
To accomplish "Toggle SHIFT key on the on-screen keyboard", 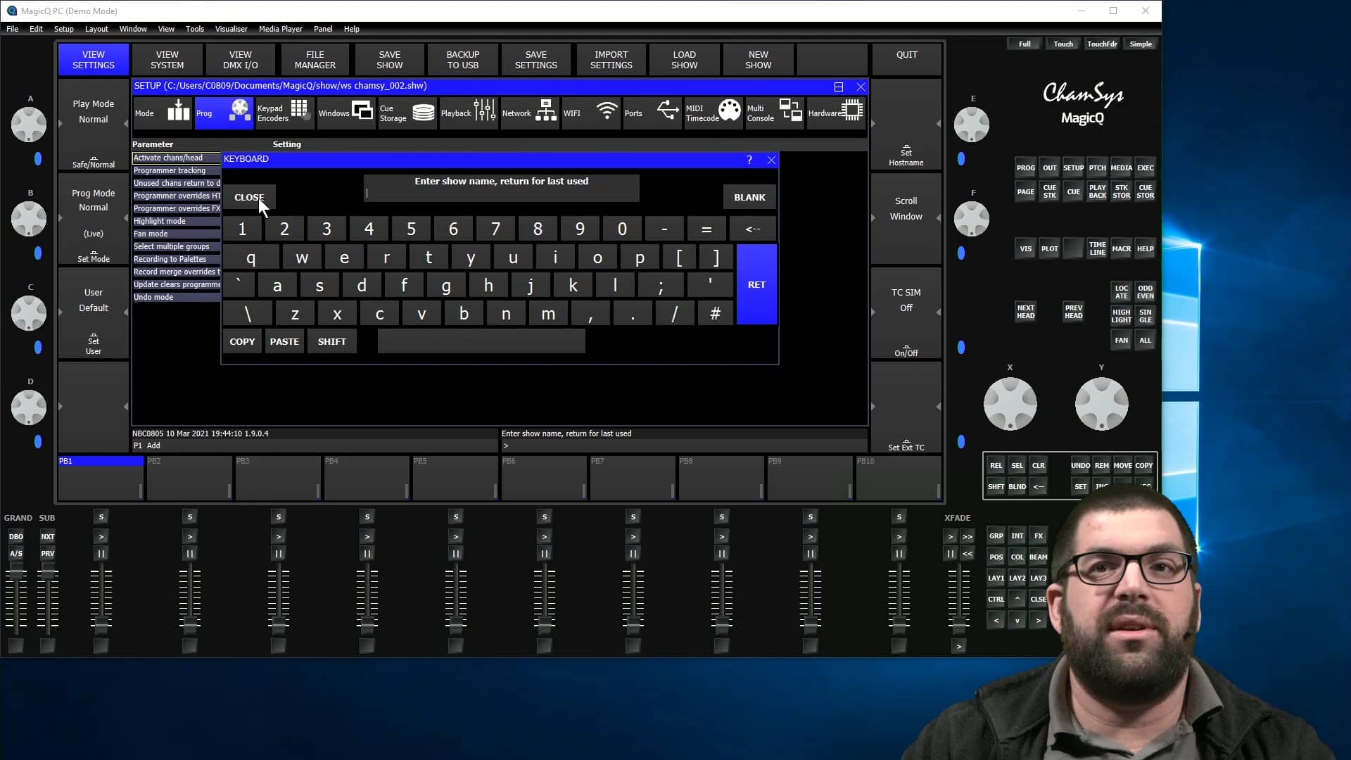I will pos(331,341).
